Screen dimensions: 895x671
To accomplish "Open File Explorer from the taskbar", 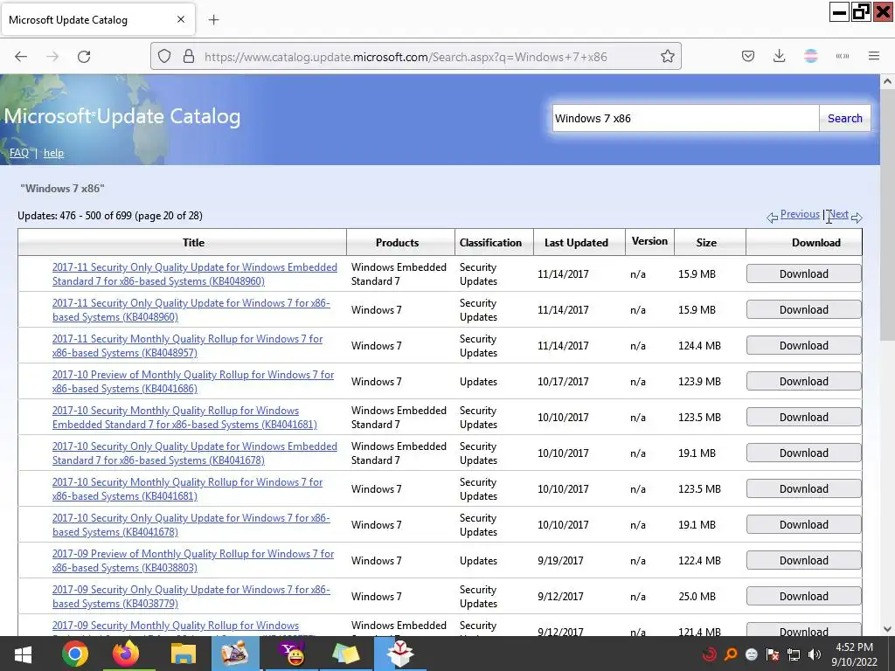I will click(183, 654).
